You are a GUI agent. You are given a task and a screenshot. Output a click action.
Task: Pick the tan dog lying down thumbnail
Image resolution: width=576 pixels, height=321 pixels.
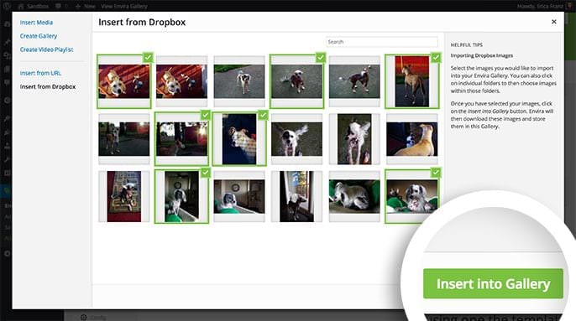coord(411,139)
